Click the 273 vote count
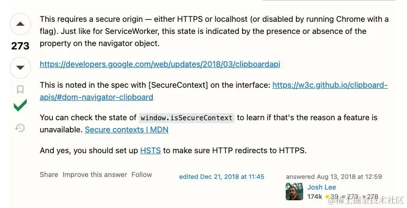 pos(20,46)
